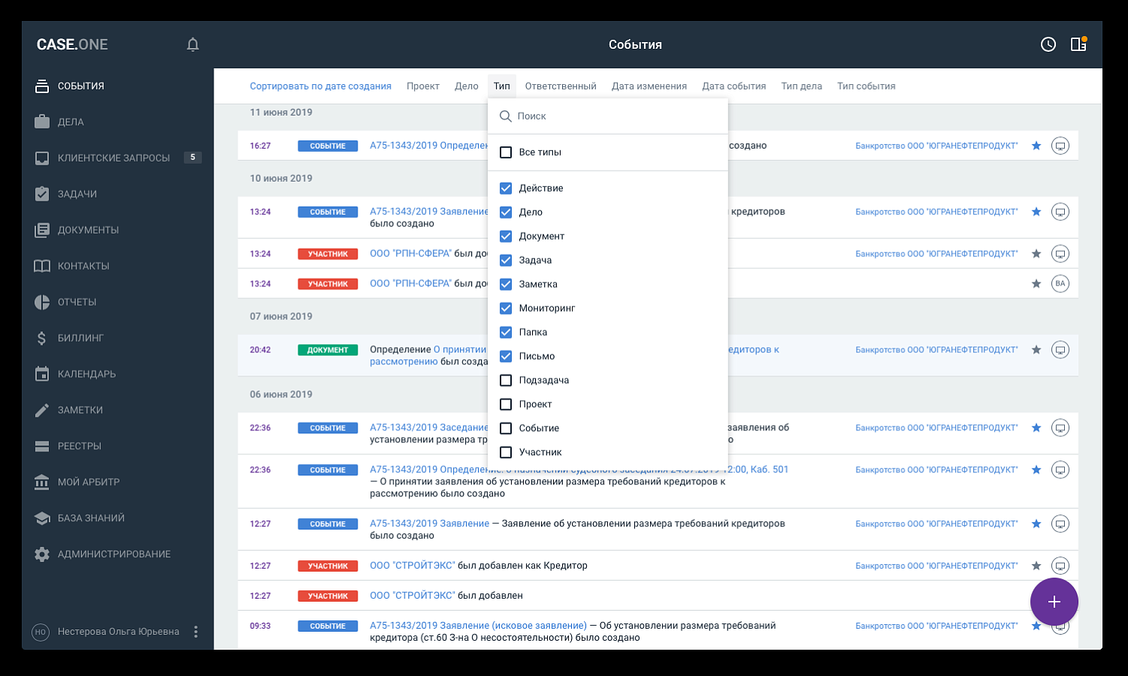Screen dimensions: 1128x676
Task: Open the Мой арбитр section
Action: pyautogui.click(x=89, y=482)
